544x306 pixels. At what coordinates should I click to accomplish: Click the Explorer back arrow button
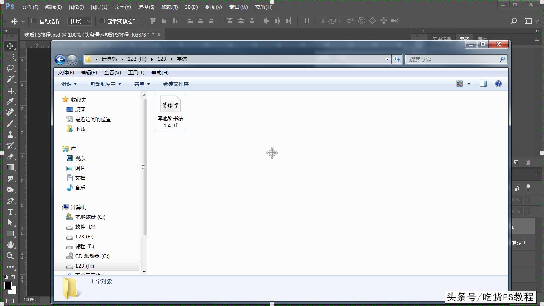[60, 59]
